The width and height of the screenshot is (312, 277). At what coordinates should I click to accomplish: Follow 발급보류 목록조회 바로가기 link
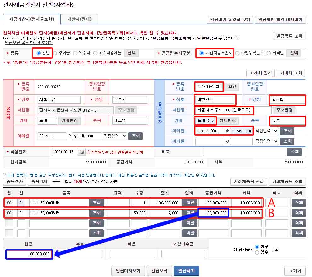pos(29,43)
